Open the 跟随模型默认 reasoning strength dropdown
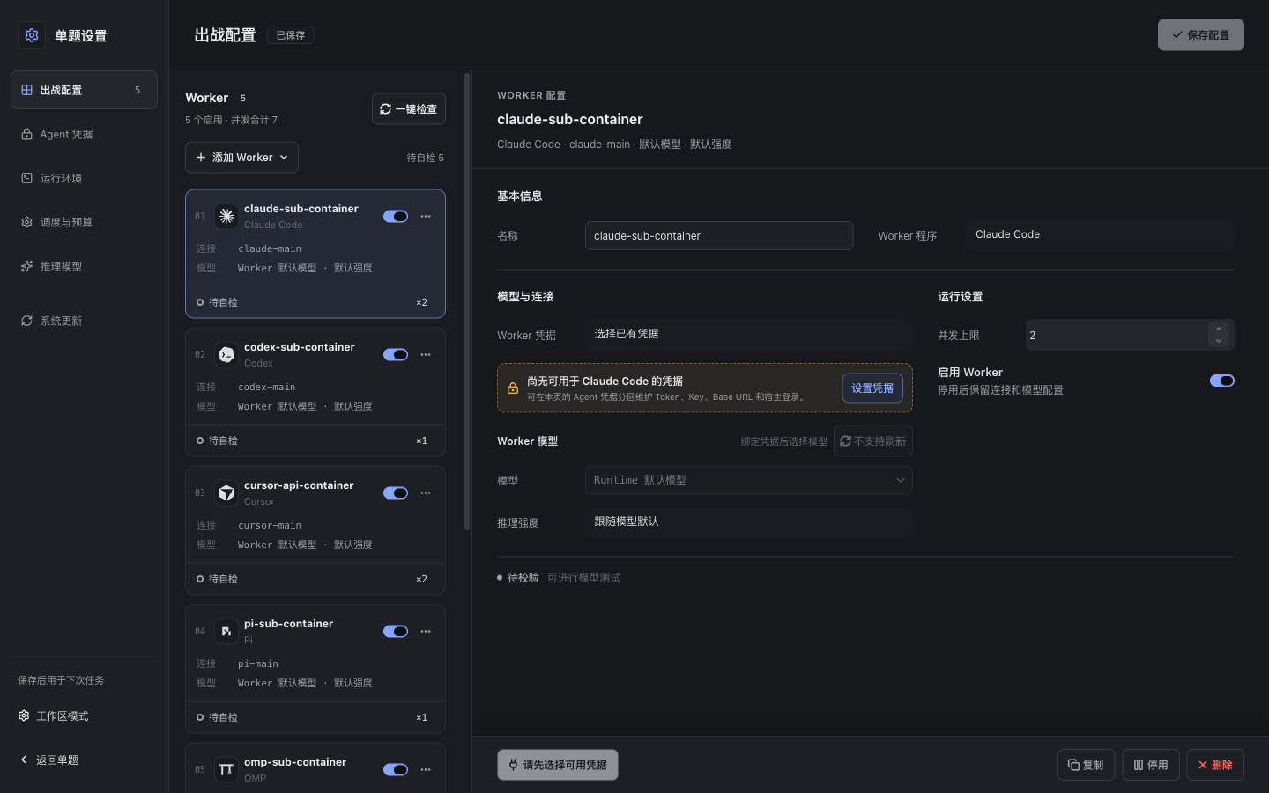This screenshot has height=793, width=1269. click(x=748, y=522)
